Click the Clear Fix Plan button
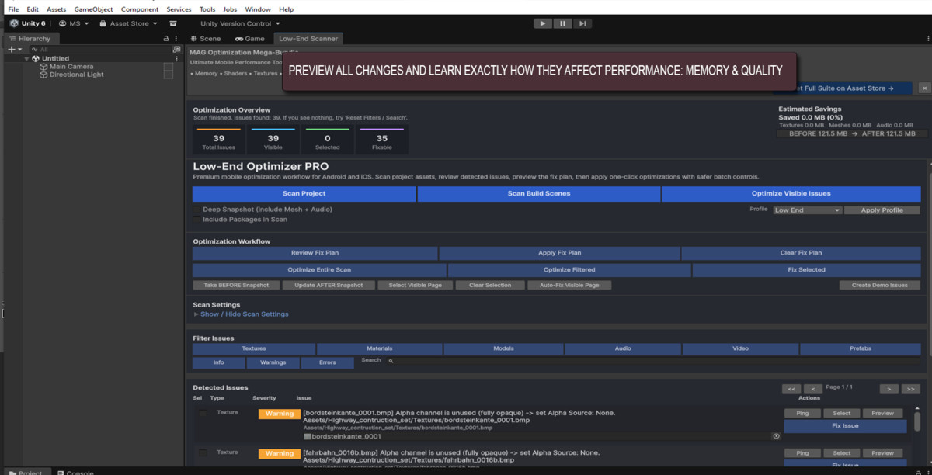Viewport: 932px width, 475px height. click(801, 253)
